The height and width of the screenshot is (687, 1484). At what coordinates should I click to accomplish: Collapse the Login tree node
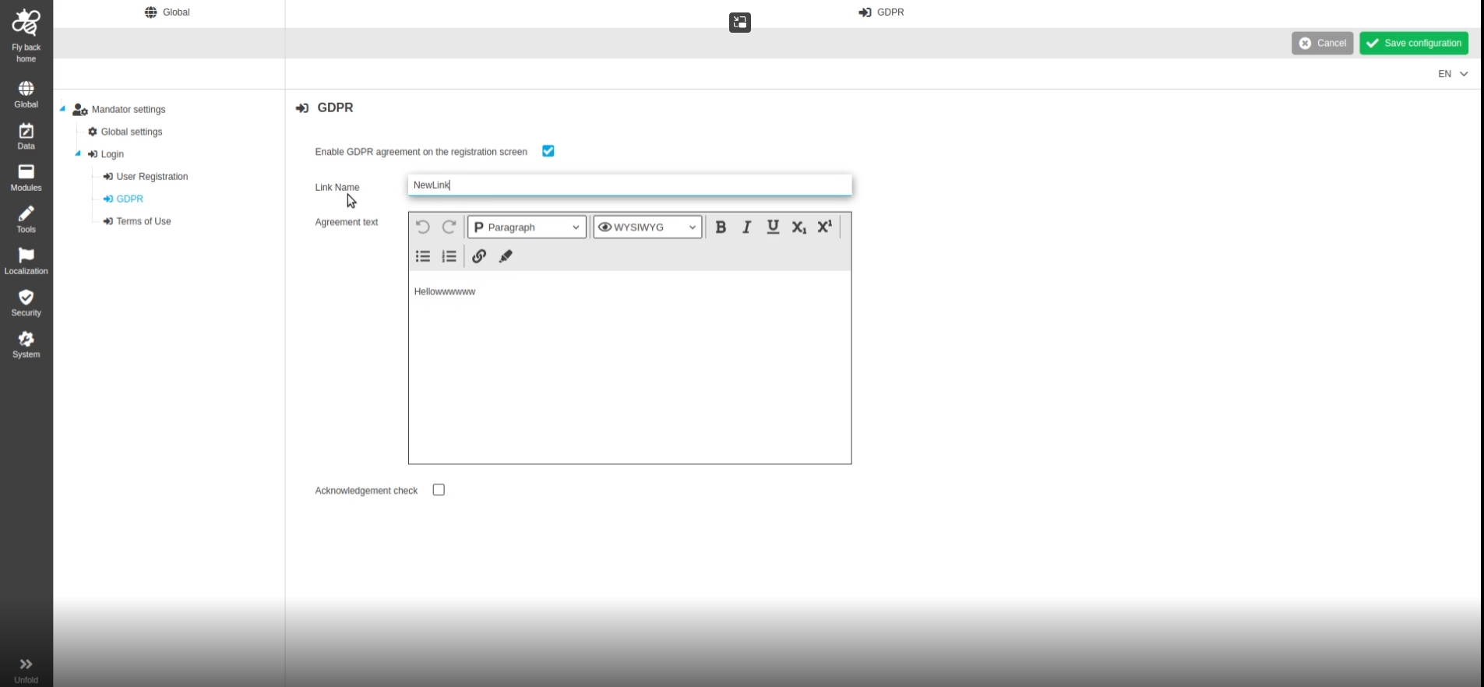point(78,153)
